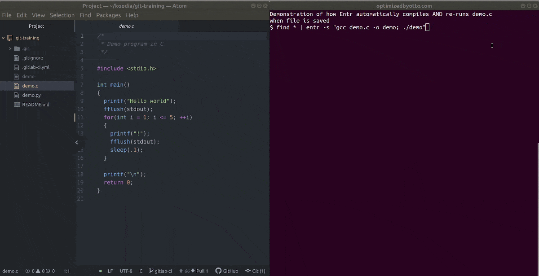Click the green status dot indicator

click(x=101, y=271)
